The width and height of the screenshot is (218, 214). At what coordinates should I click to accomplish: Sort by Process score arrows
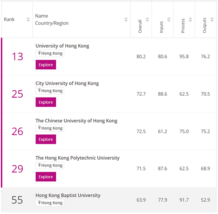coord(190,20)
